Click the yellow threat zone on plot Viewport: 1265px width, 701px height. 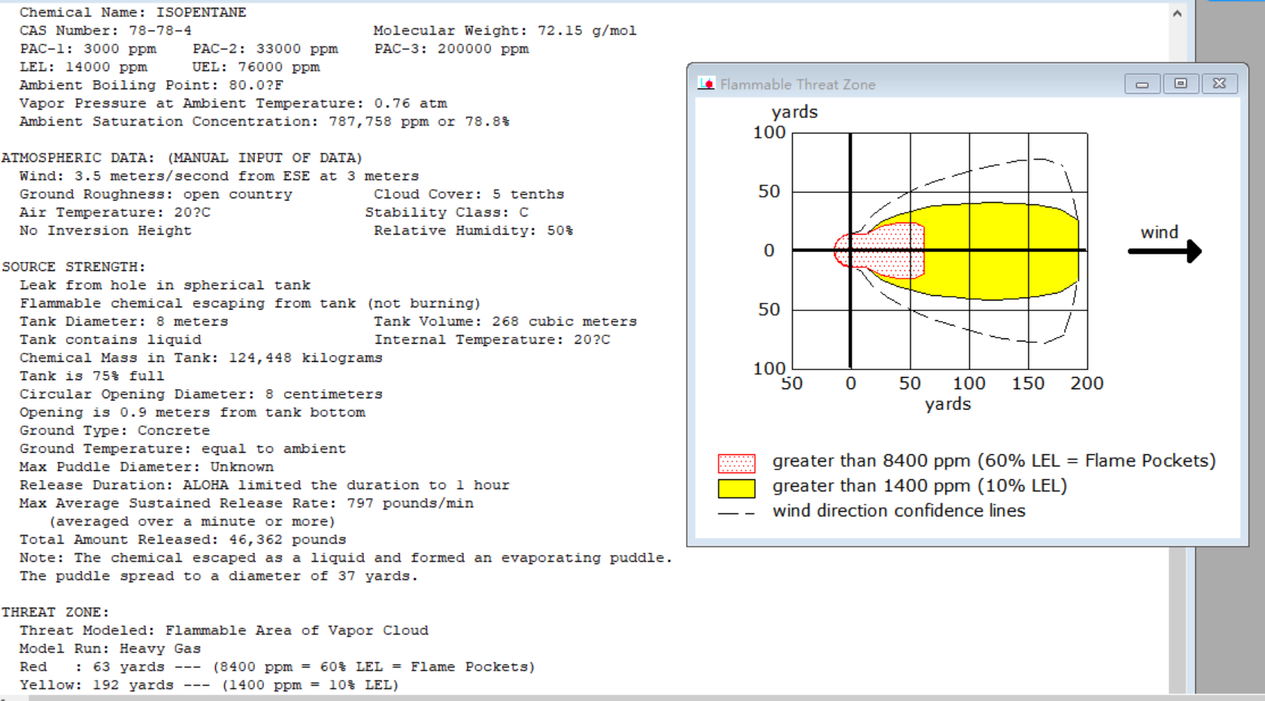tap(999, 251)
